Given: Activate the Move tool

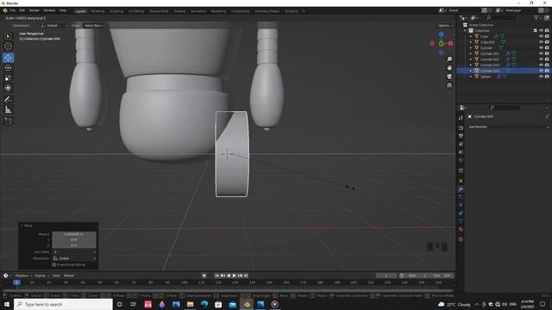Looking at the screenshot, I should click(8, 58).
